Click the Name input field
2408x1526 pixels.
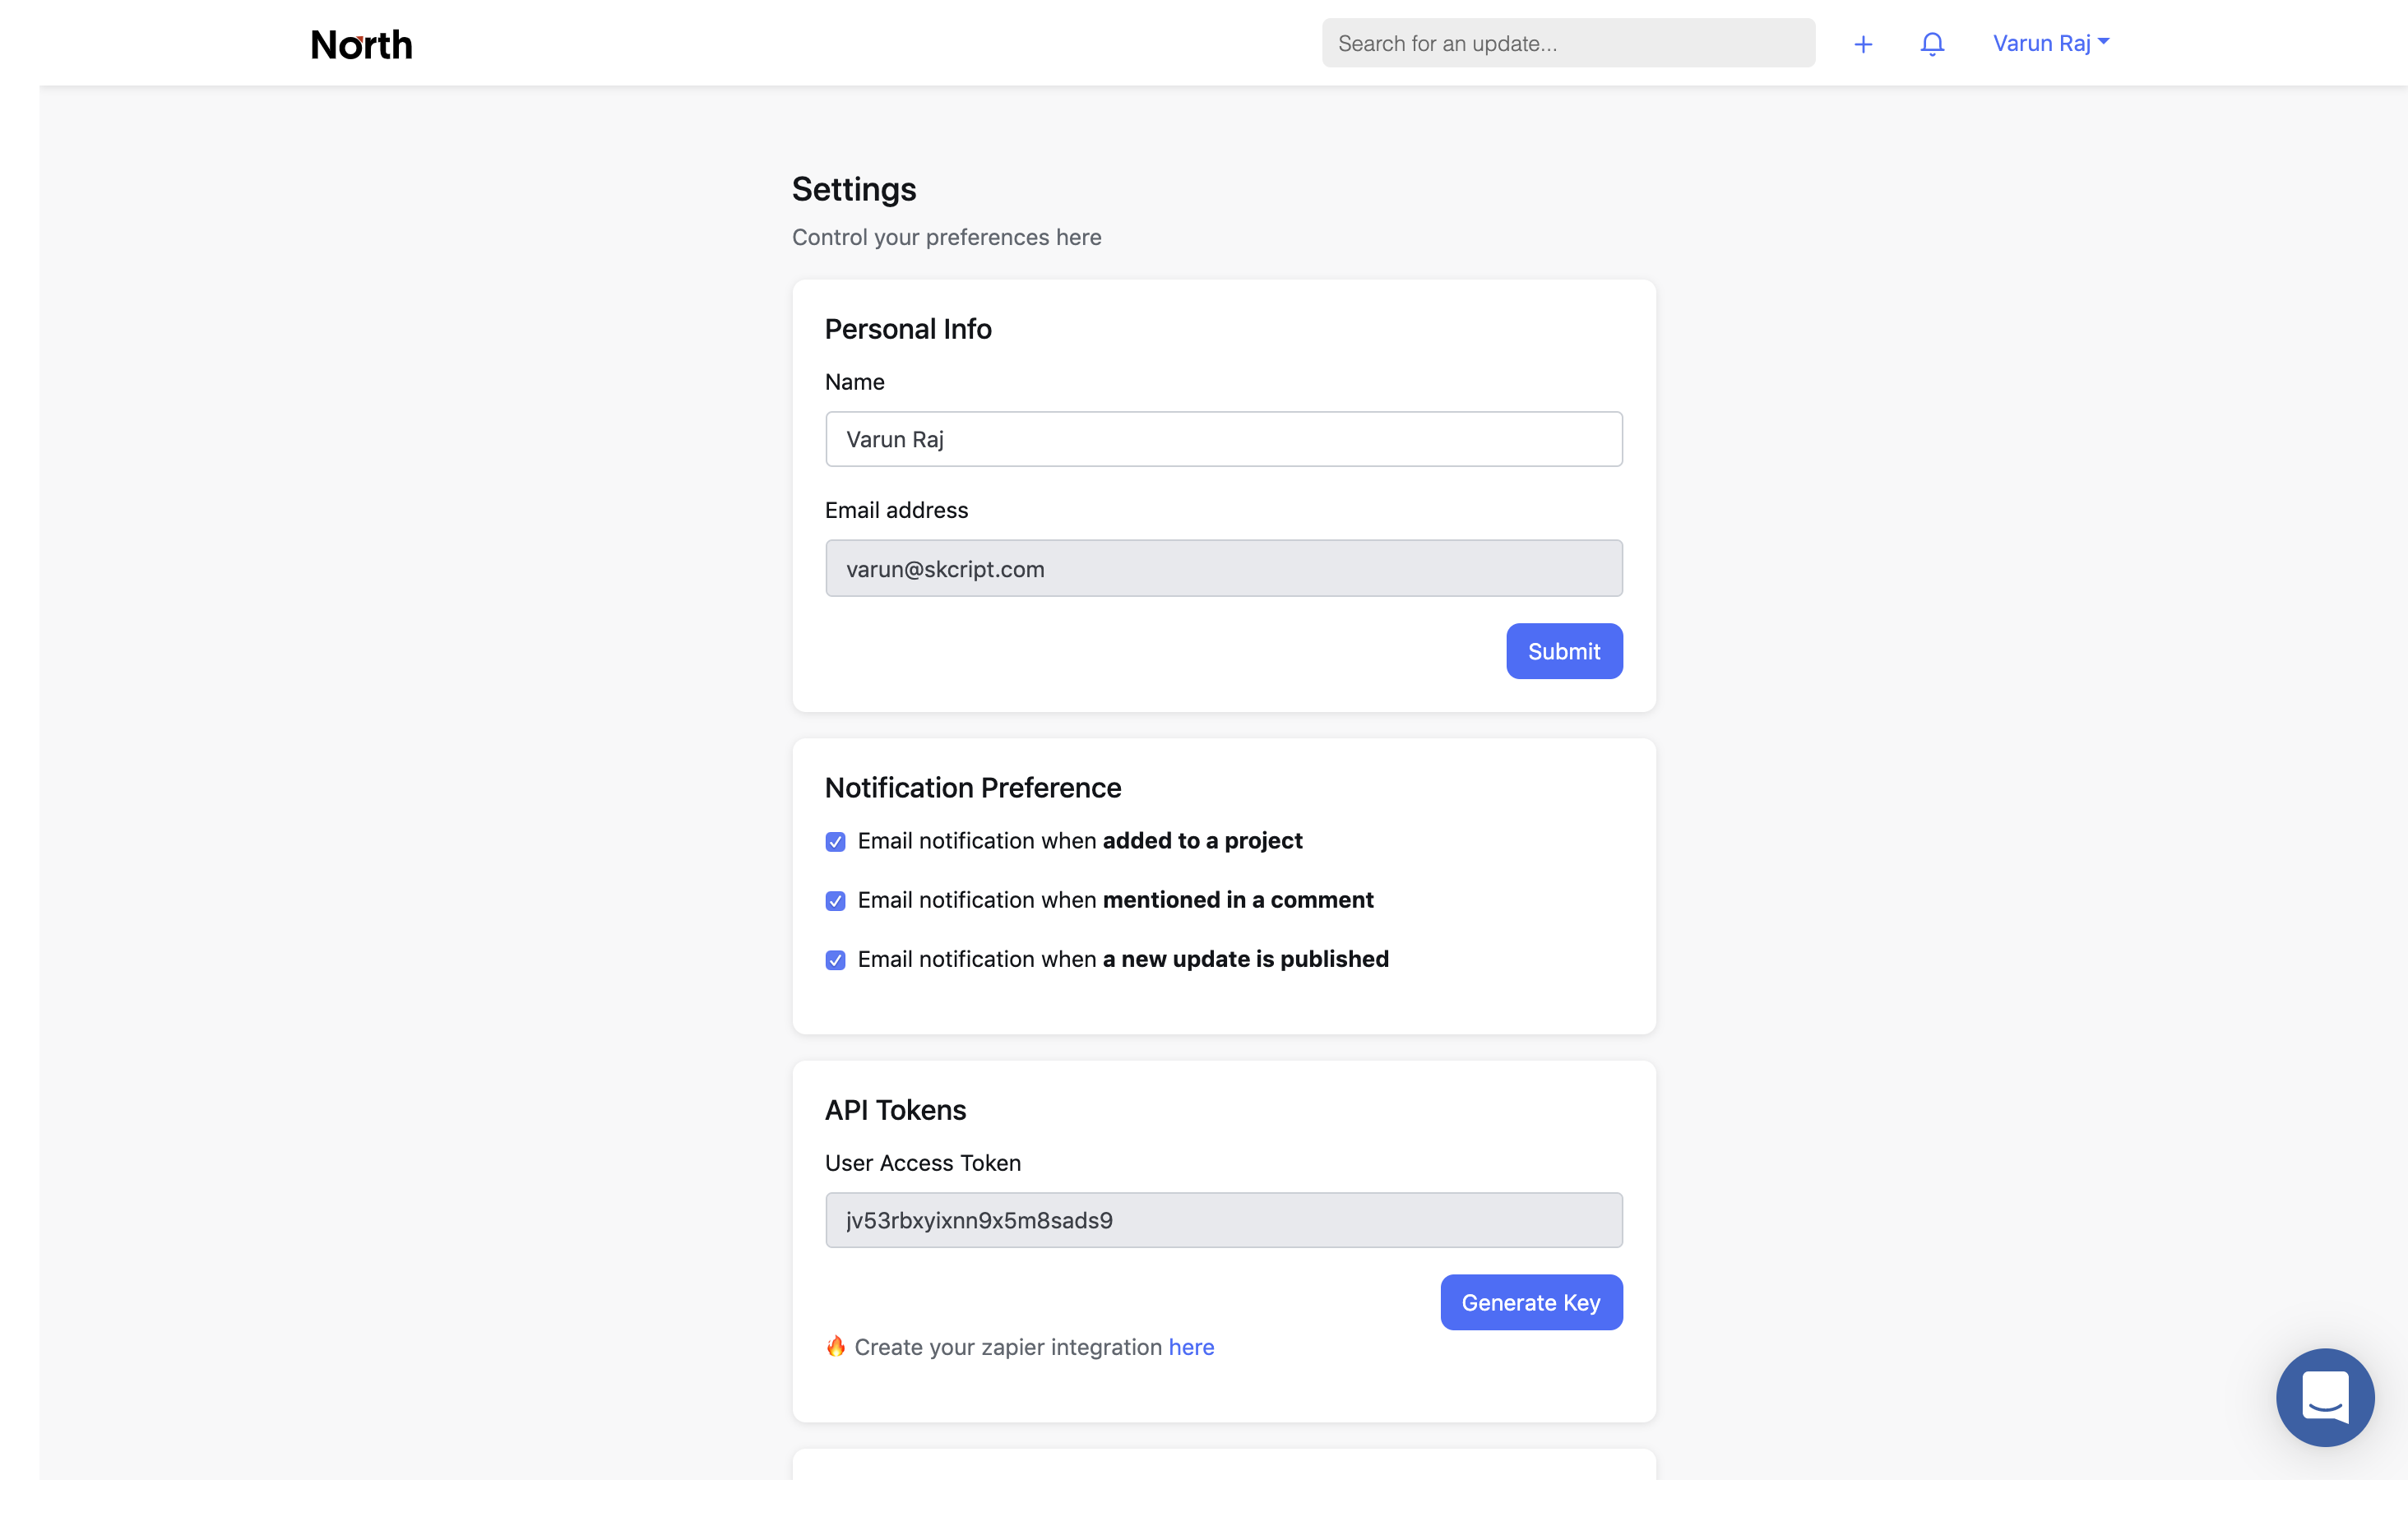point(1224,439)
